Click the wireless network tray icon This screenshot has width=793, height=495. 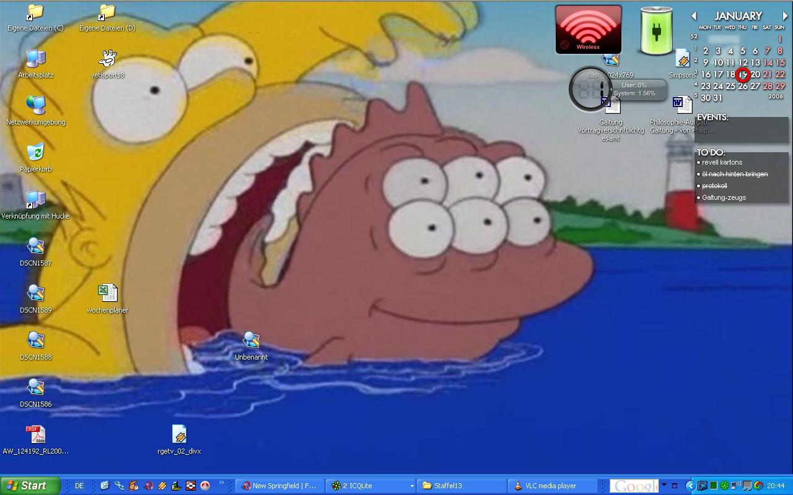coord(736,486)
